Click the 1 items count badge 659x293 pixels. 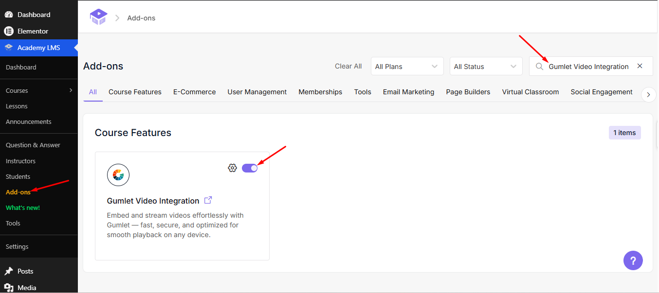[625, 133]
